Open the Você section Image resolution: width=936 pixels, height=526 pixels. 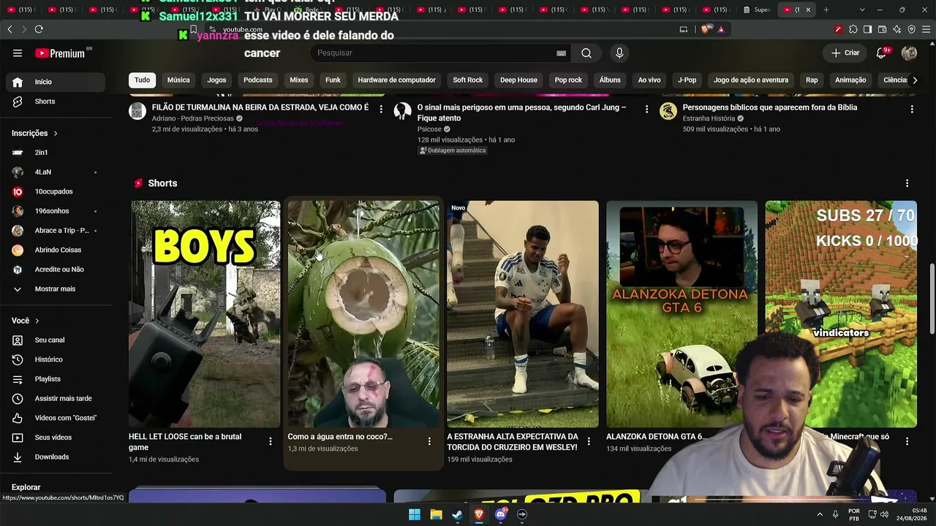(26, 321)
